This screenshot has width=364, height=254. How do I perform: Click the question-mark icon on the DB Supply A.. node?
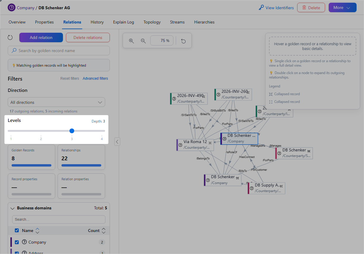[251, 188]
